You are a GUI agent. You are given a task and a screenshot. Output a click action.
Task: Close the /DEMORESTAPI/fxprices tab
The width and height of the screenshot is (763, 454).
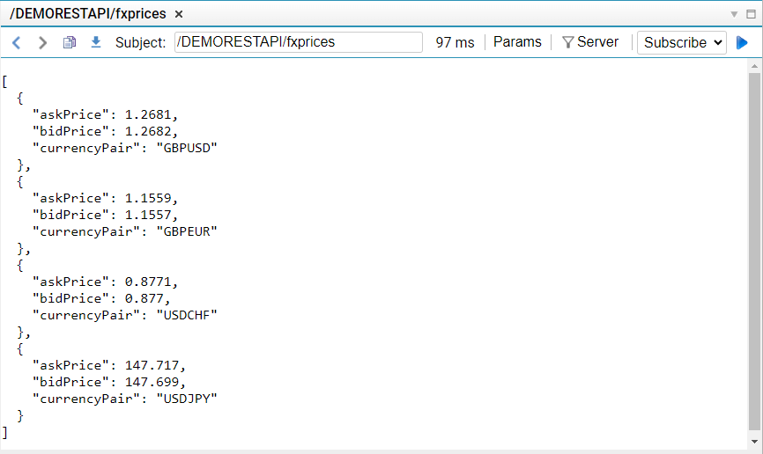pyautogui.click(x=179, y=14)
